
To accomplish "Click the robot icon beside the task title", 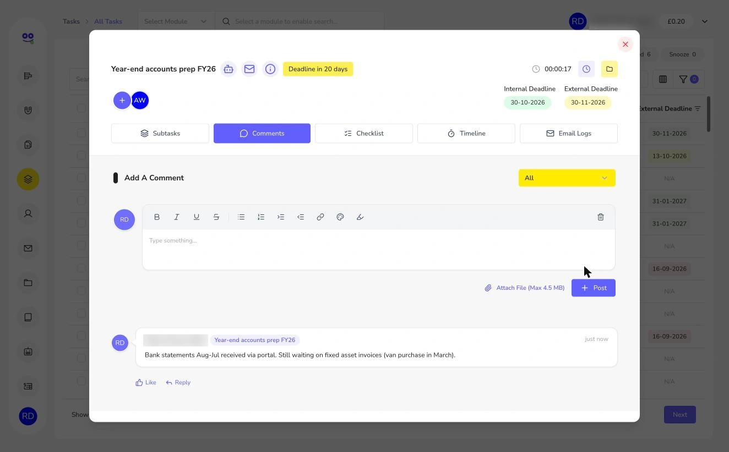I will point(229,69).
